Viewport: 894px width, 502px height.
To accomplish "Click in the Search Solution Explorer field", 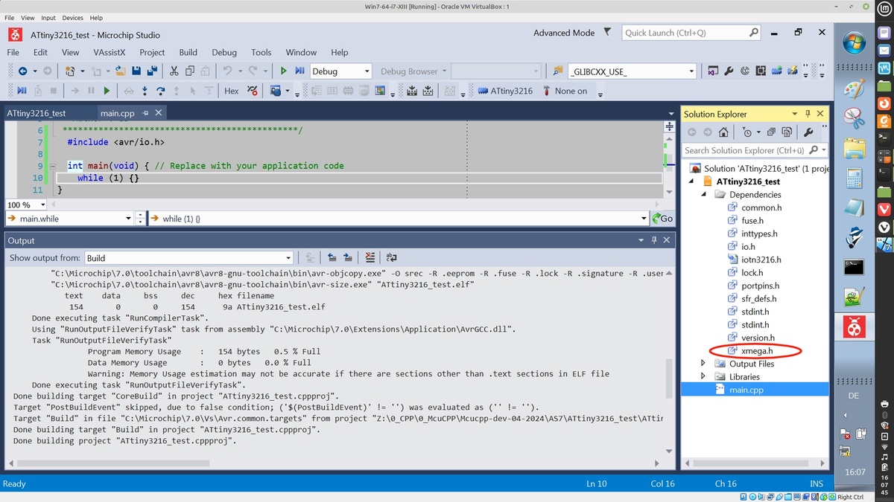I will coord(745,150).
